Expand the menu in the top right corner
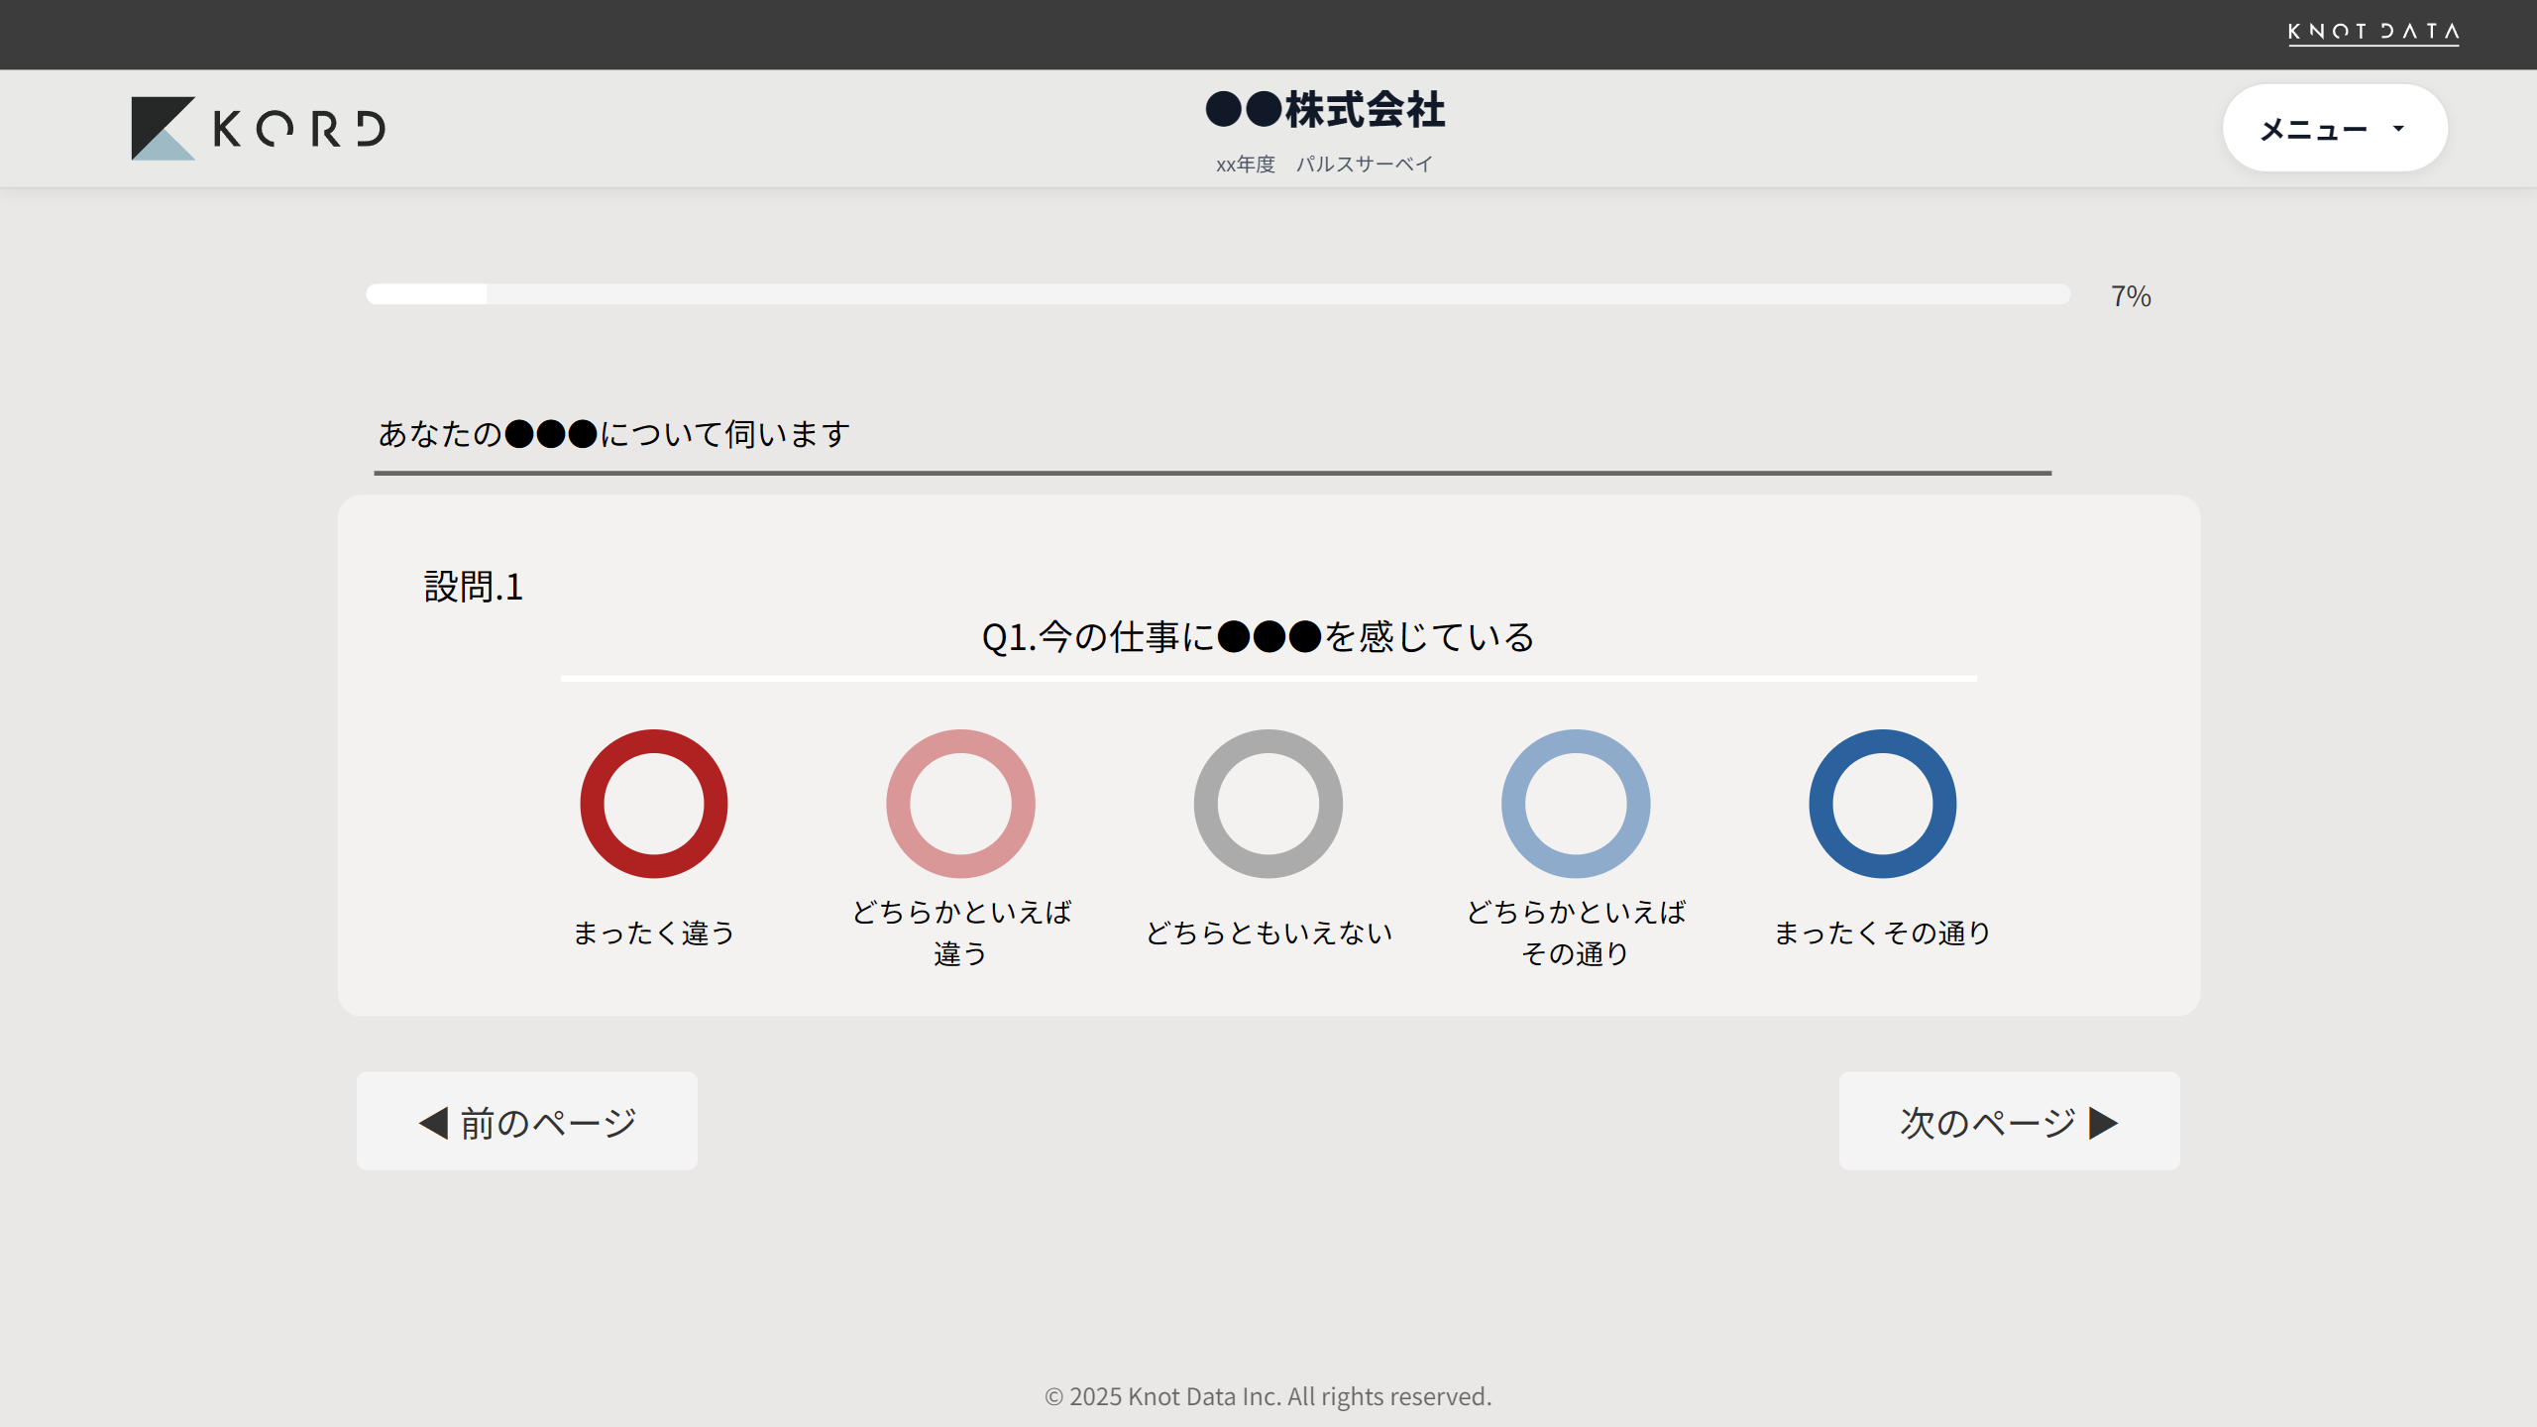This screenshot has width=2537, height=1427. (x=2335, y=127)
